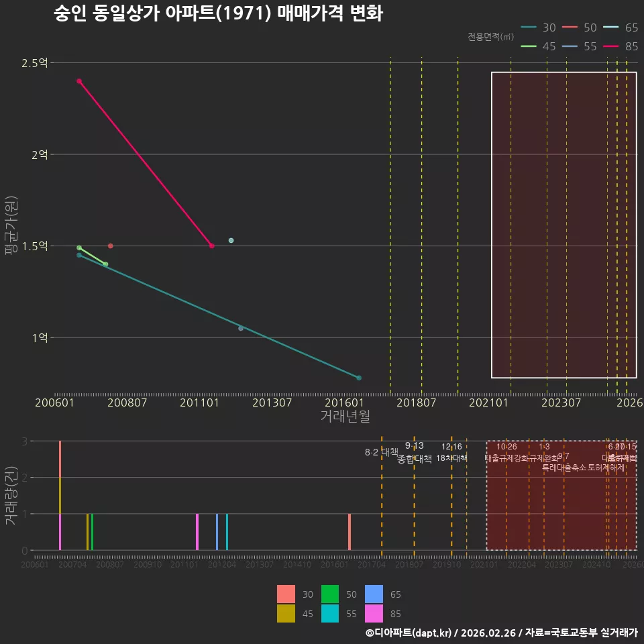Click the chart title 숭인 동일상가 아파트(1971) 매매가격 변화

[x=219, y=13]
